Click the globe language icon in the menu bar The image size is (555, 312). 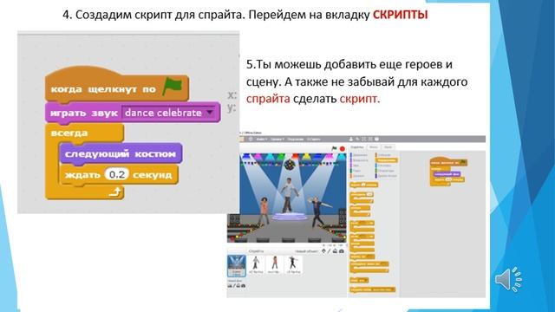251,140
